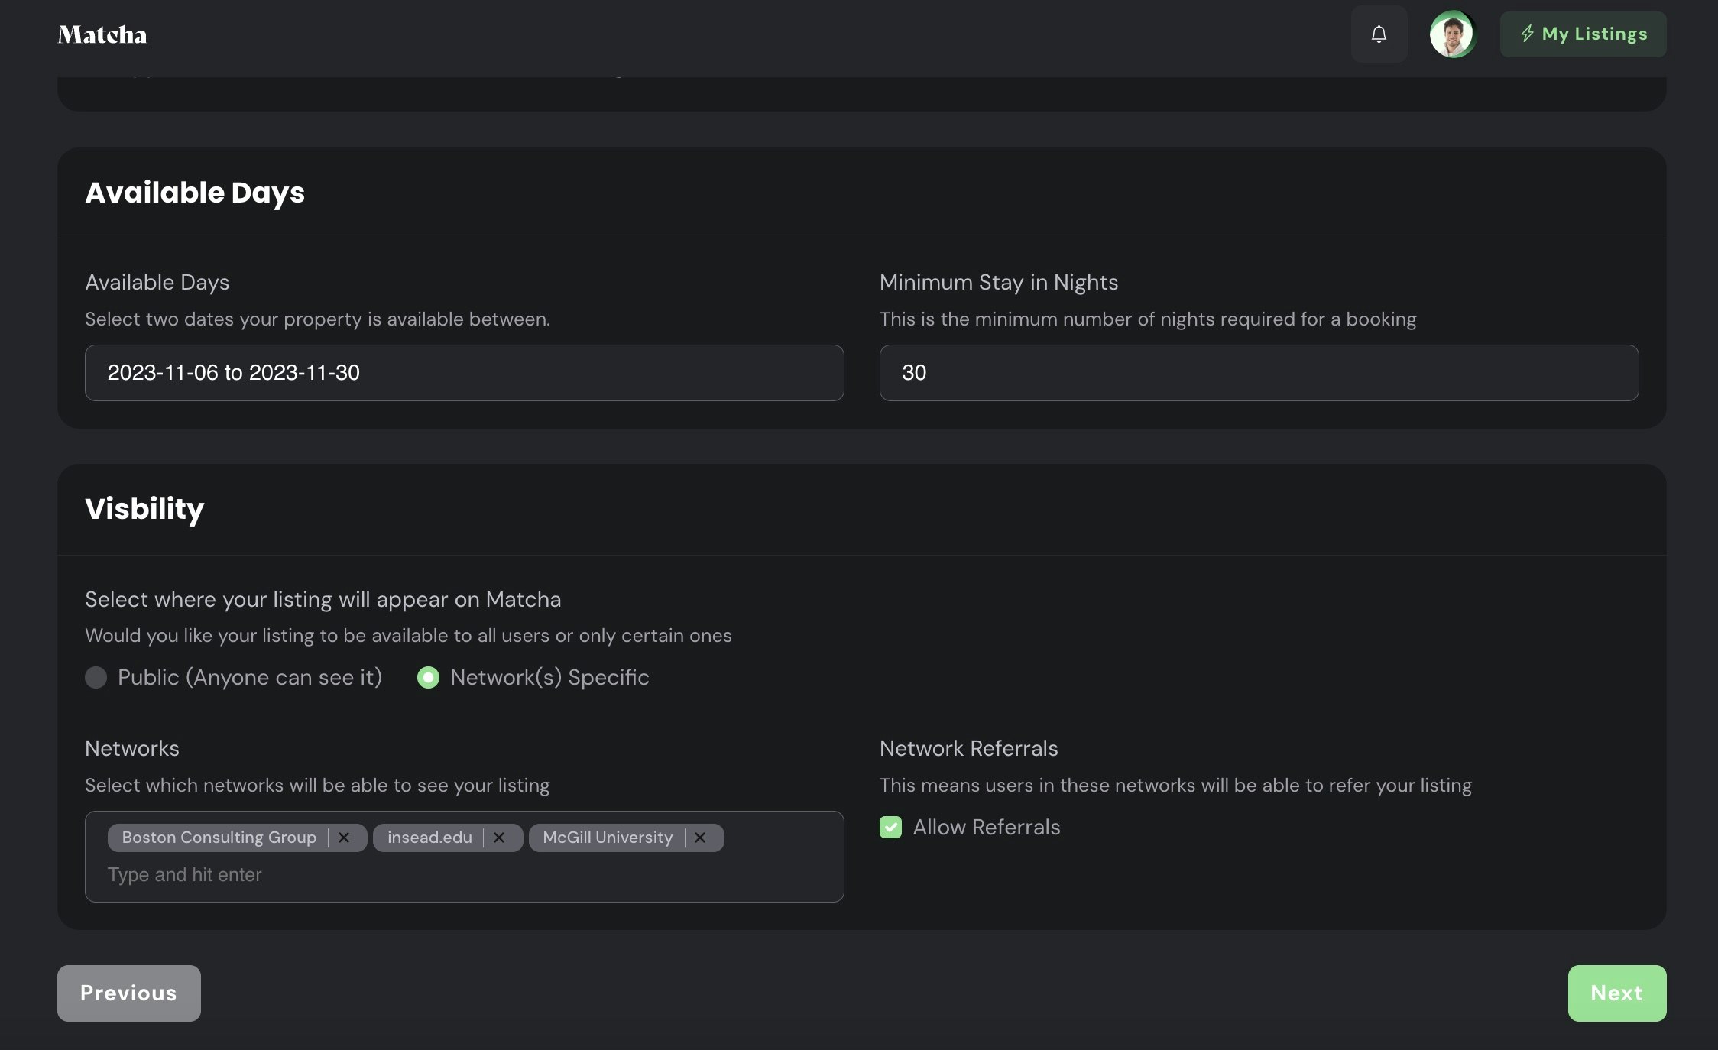Click the McGill University tag label
This screenshot has height=1050, width=1718.
click(608, 838)
